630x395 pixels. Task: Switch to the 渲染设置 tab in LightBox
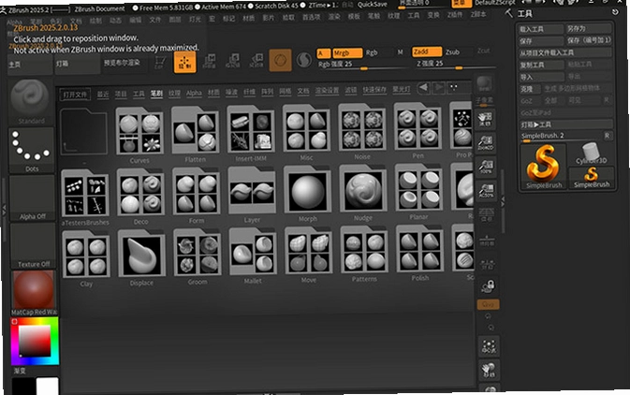click(327, 91)
